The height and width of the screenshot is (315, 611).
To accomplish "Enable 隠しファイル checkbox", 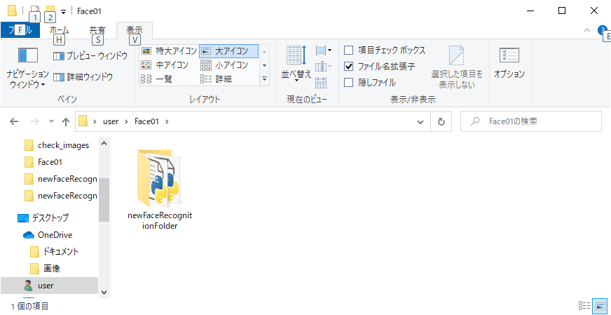I will (x=349, y=83).
